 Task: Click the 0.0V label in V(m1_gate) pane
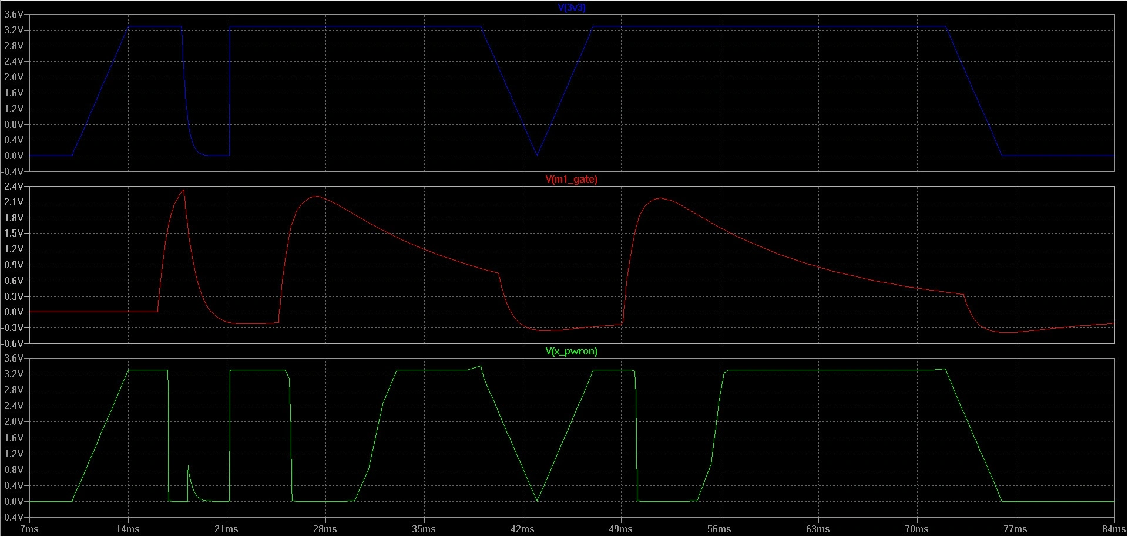coord(14,312)
